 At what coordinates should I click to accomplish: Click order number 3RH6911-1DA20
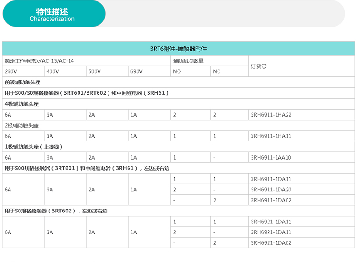(271, 190)
